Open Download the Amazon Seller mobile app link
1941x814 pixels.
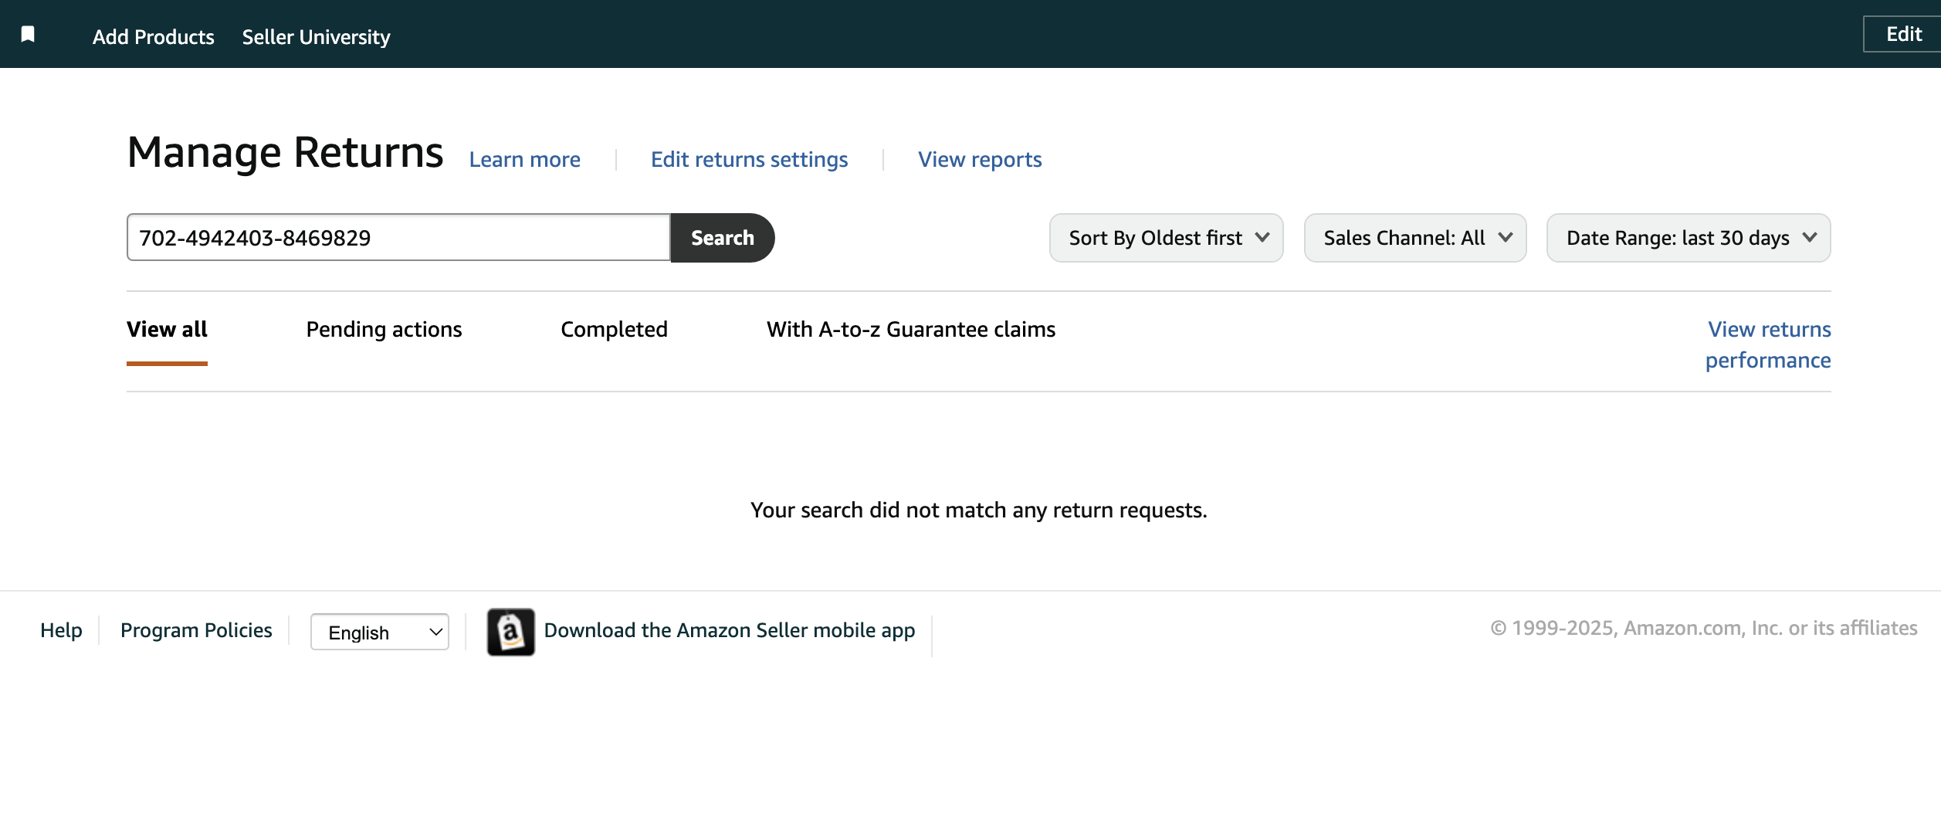coord(730,630)
